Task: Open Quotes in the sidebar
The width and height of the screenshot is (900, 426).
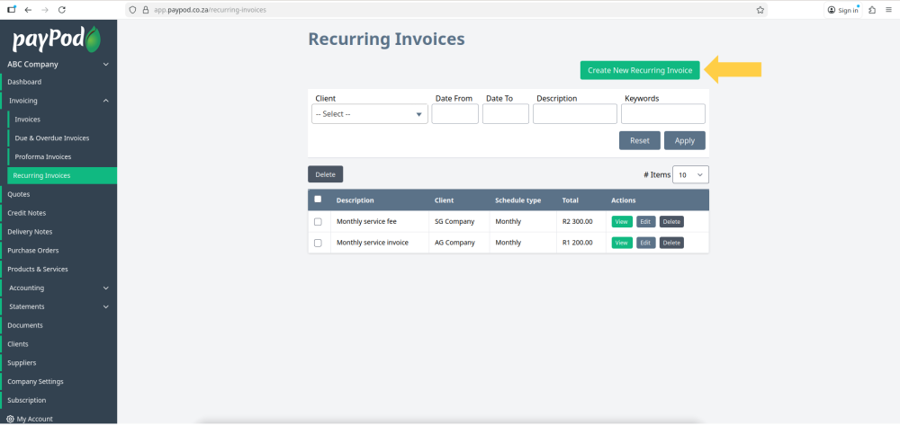Action: pyautogui.click(x=18, y=194)
